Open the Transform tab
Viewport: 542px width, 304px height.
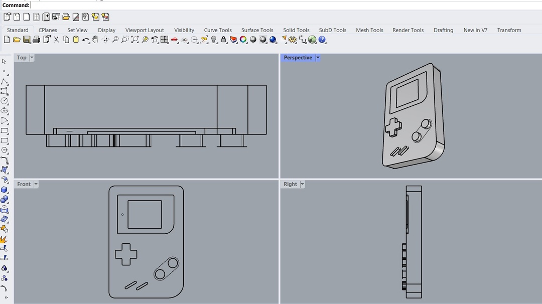tap(509, 30)
